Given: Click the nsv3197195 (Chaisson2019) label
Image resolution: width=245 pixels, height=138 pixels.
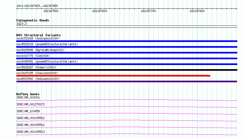Looking at the screenshot, I should pos(37,73).
